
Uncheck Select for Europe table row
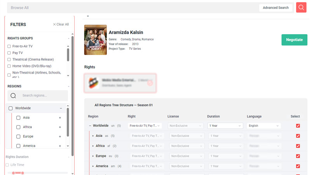click(298, 156)
